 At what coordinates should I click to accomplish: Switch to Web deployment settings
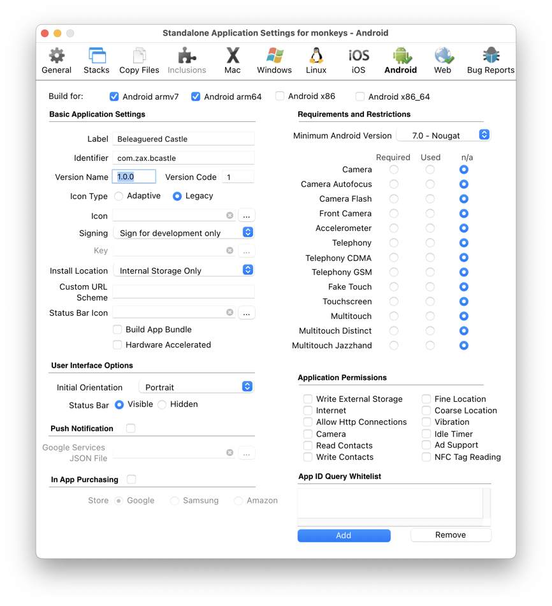[442, 61]
